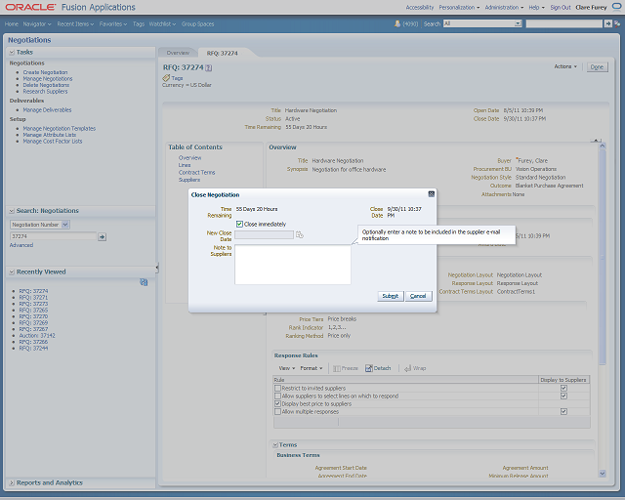Switch to the Overview tab

click(x=178, y=53)
